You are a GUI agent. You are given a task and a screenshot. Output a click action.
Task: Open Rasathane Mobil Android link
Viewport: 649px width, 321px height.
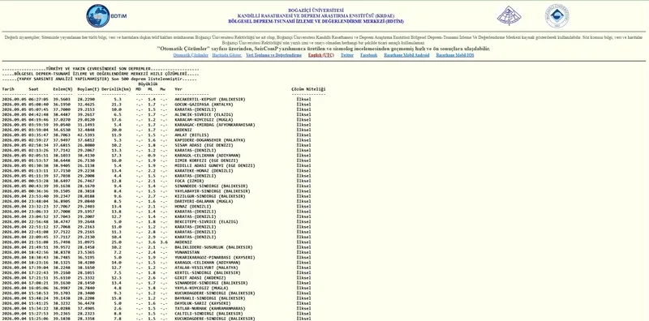[x=406, y=55]
